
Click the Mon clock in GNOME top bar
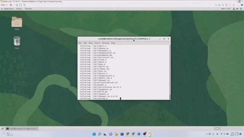226,9
